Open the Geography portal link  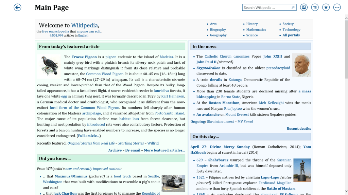(218, 35)
